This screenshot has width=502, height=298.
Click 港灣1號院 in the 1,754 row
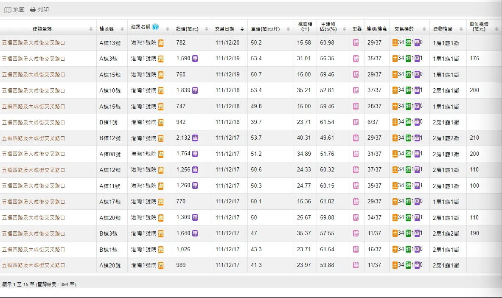[x=143, y=154]
